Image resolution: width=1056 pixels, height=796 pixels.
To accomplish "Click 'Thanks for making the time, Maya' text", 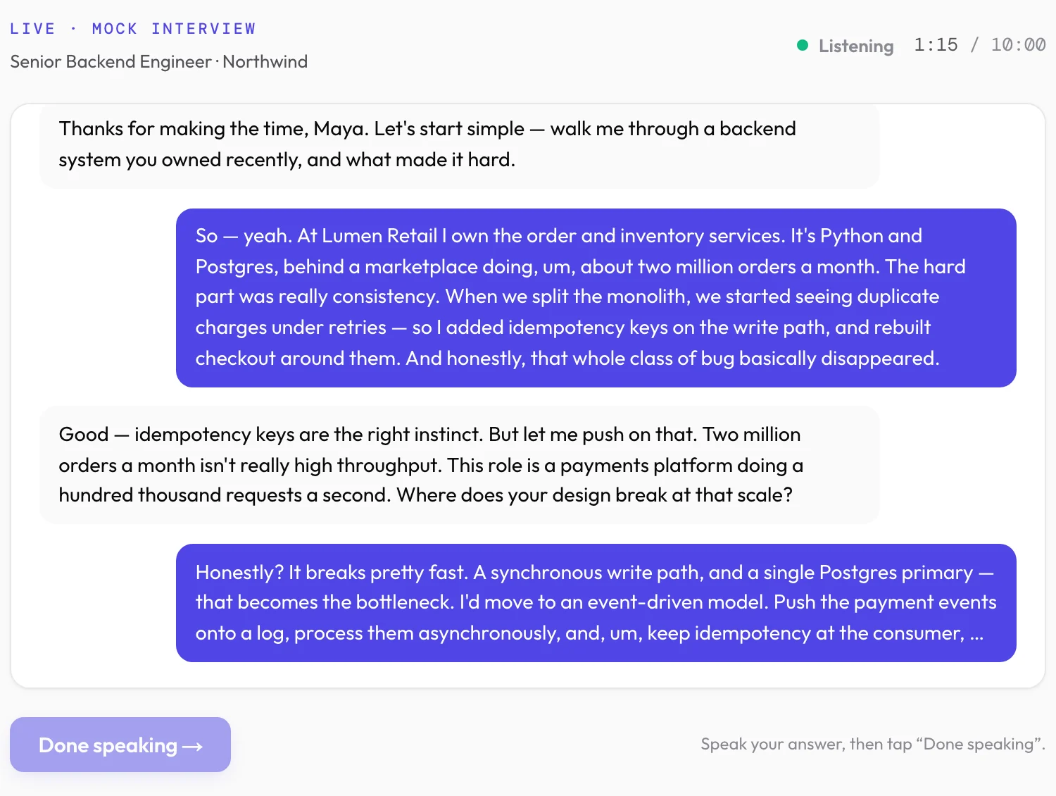I will (x=213, y=129).
